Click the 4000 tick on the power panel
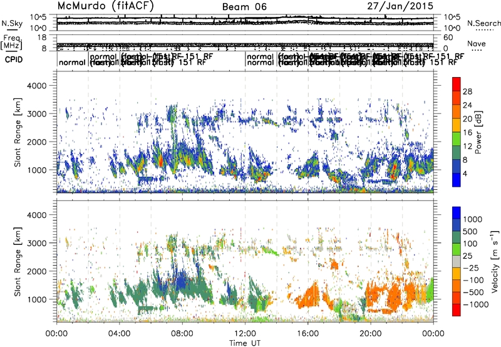 36,86
